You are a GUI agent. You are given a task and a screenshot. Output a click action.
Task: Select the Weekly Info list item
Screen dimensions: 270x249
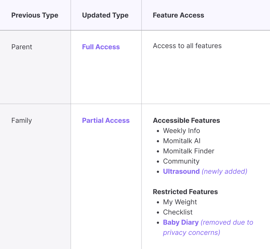click(181, 131)
